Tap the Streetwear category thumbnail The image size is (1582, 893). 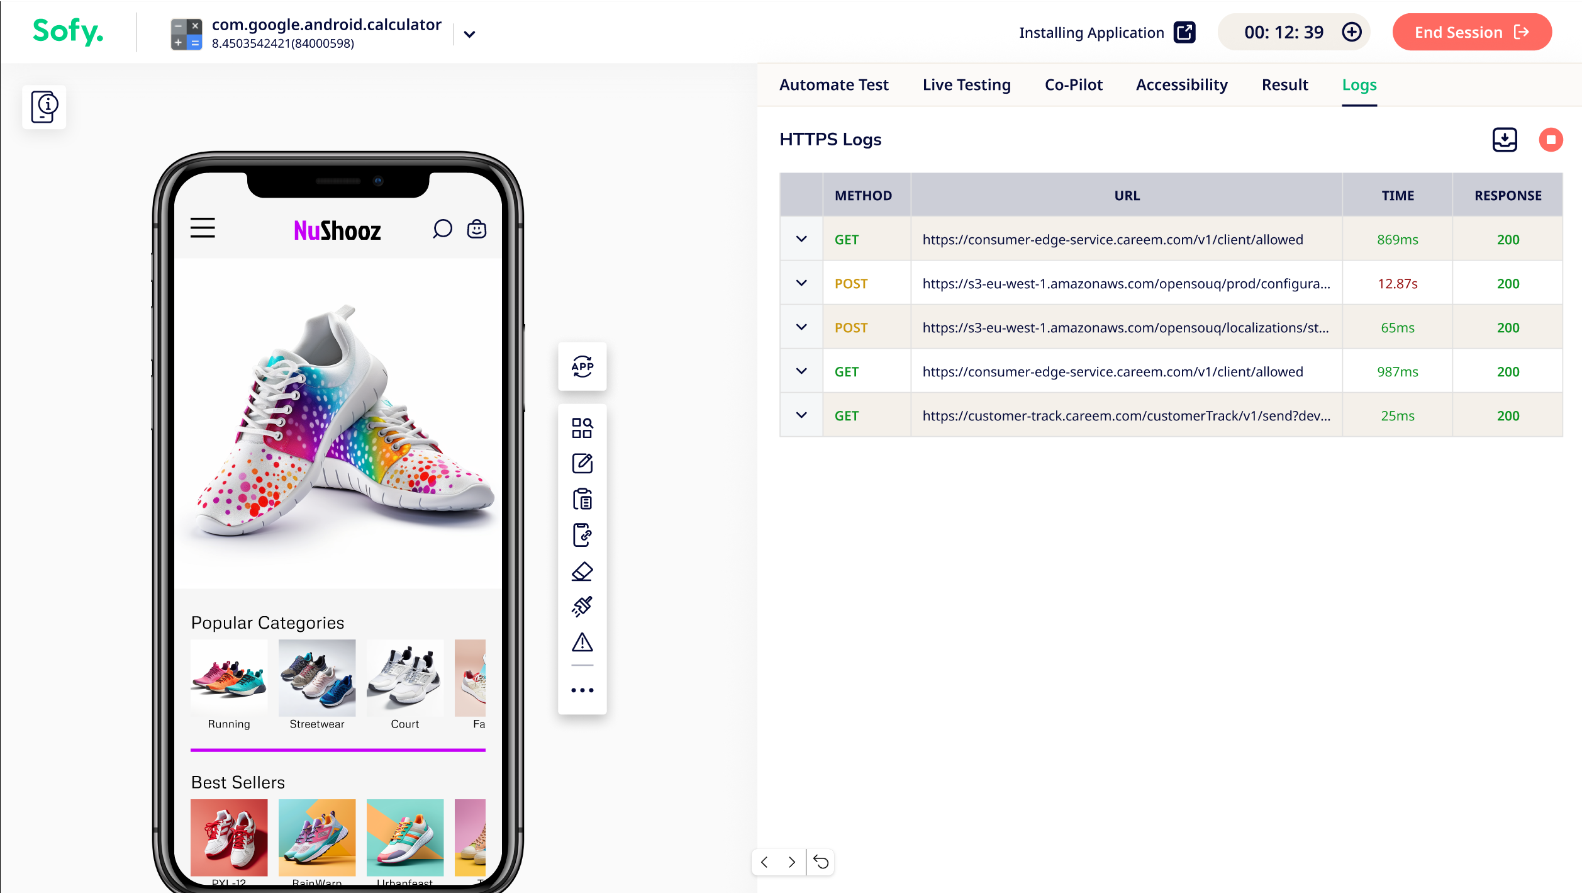pyautogui.click(x=317, y=678)
